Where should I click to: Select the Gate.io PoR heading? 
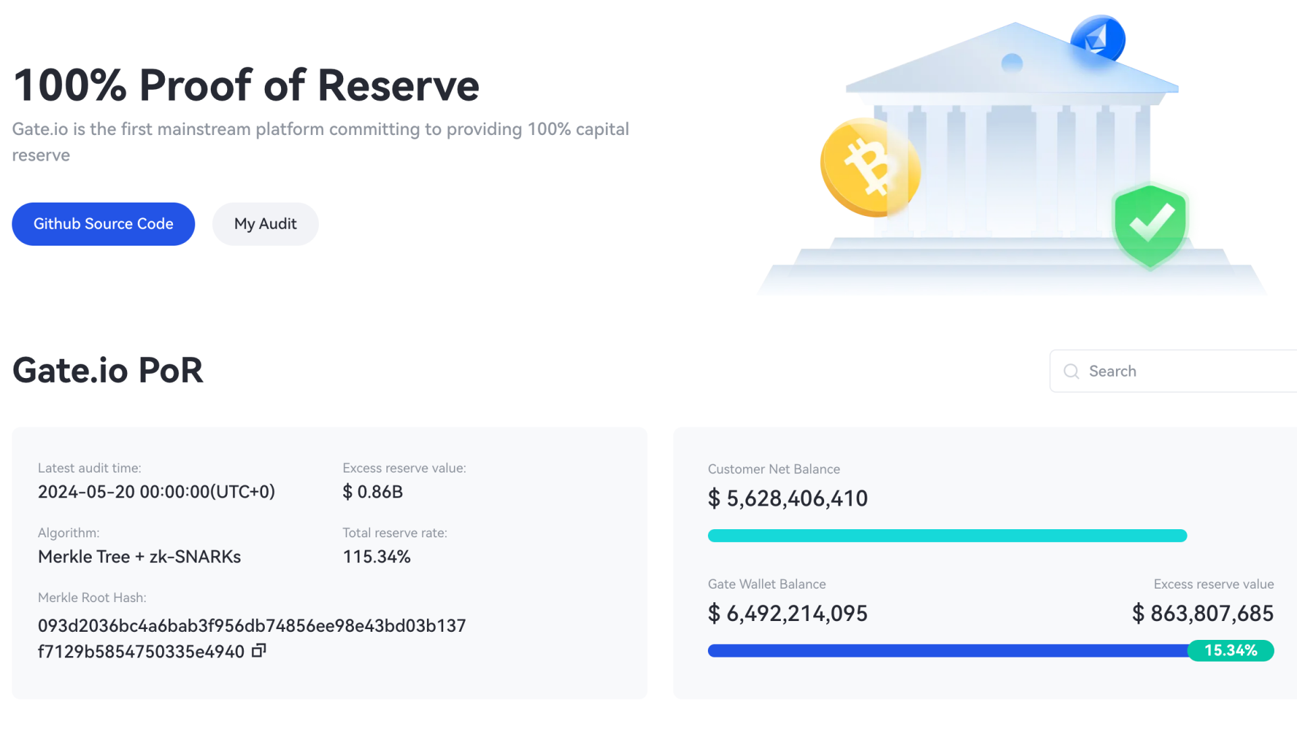coord(108,370)
